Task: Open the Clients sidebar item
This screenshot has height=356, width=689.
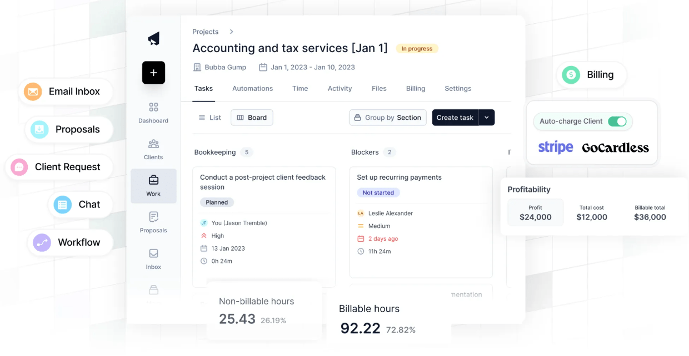Action: click(x=153, y=150)
